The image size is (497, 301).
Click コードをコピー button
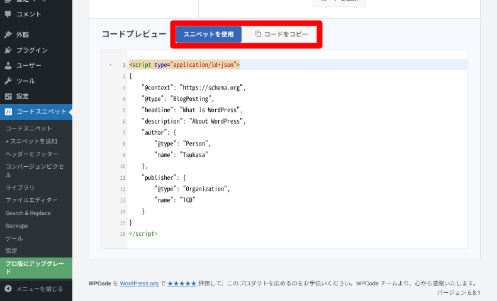(x=281, y=34)
